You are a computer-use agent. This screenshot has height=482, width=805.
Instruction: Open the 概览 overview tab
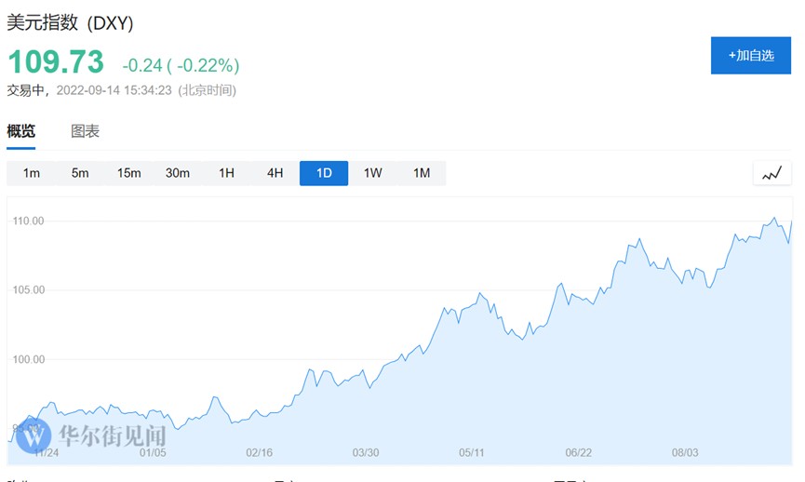[21, 131]
